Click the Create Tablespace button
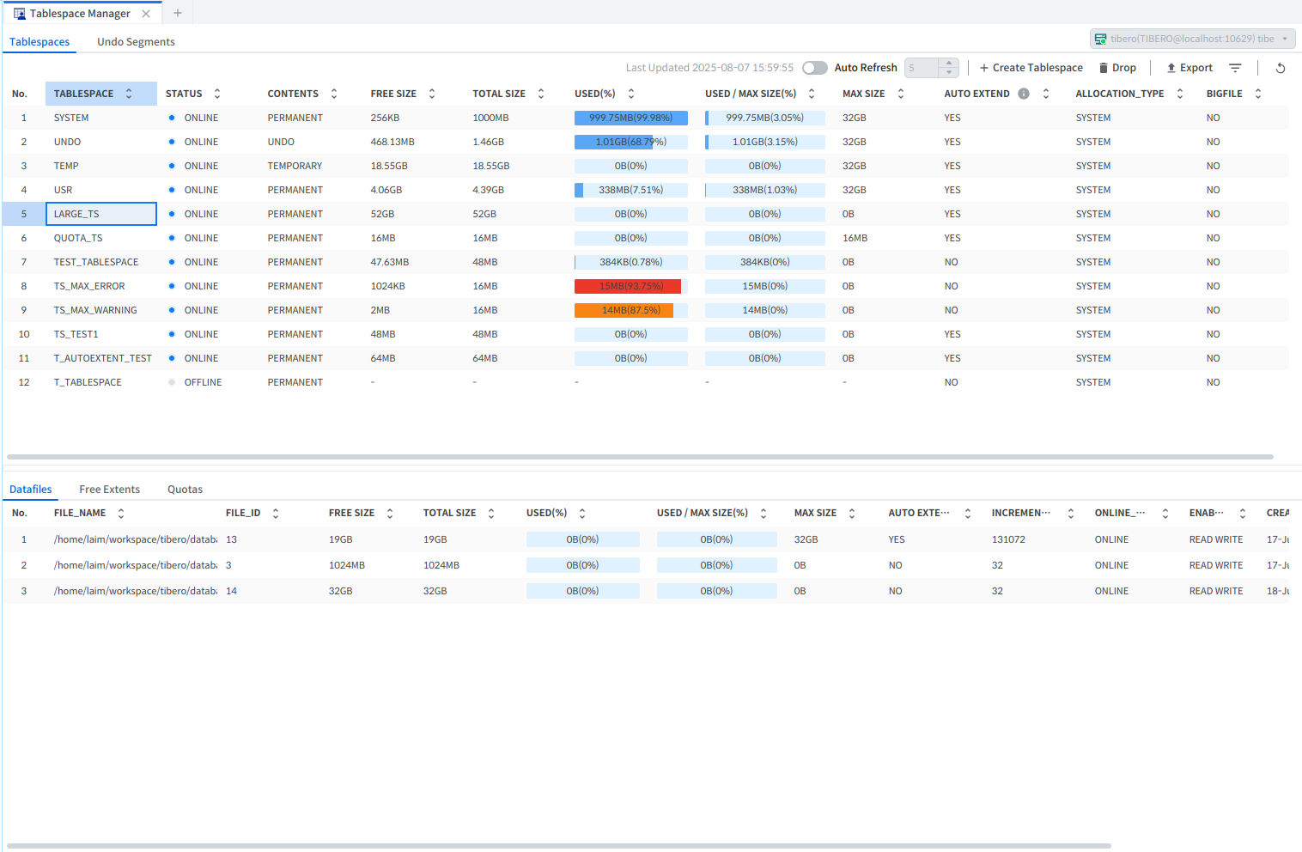 click(1031, 68)
